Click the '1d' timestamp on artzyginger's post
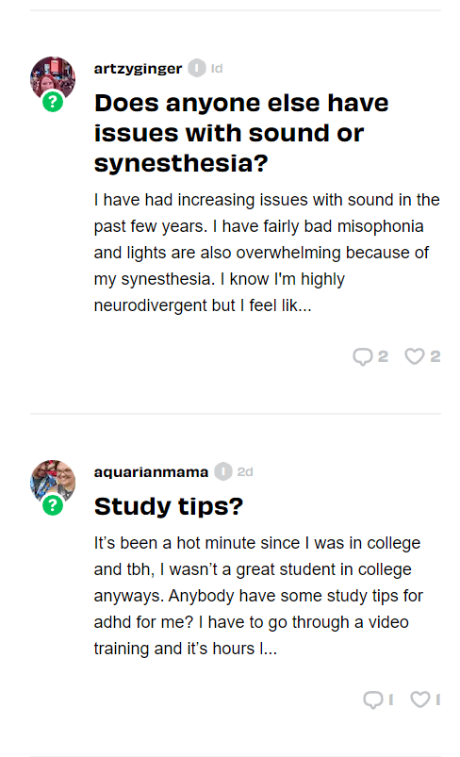The height and width of the screenshot is (757, 460). pos(217,69)
